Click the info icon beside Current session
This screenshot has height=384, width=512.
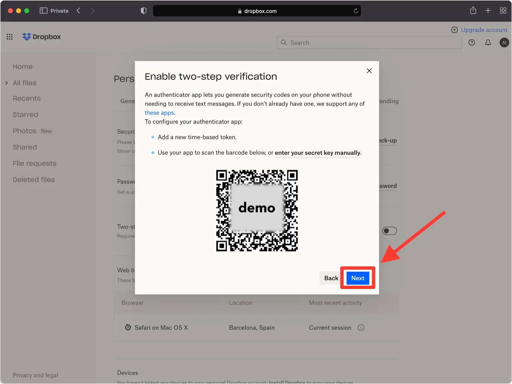click(x=361, y=327)
